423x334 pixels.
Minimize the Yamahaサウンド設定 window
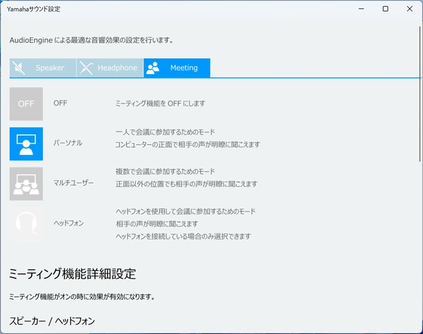(361, 9)
